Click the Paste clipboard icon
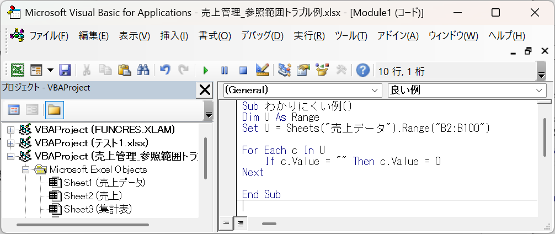The width and height of the screenshot is (555, 234). 124,70
